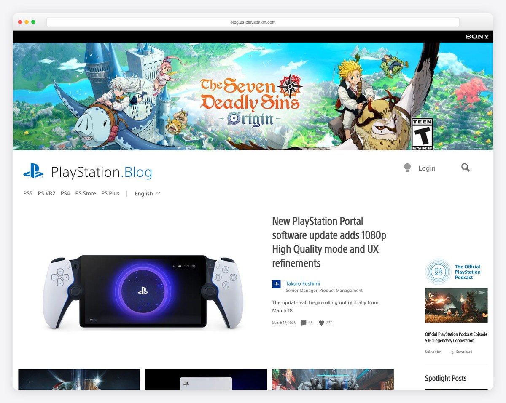The image size is (506, 403).
Task: Toggle a like with the heart icon
Action: click(x=321, y=323)
